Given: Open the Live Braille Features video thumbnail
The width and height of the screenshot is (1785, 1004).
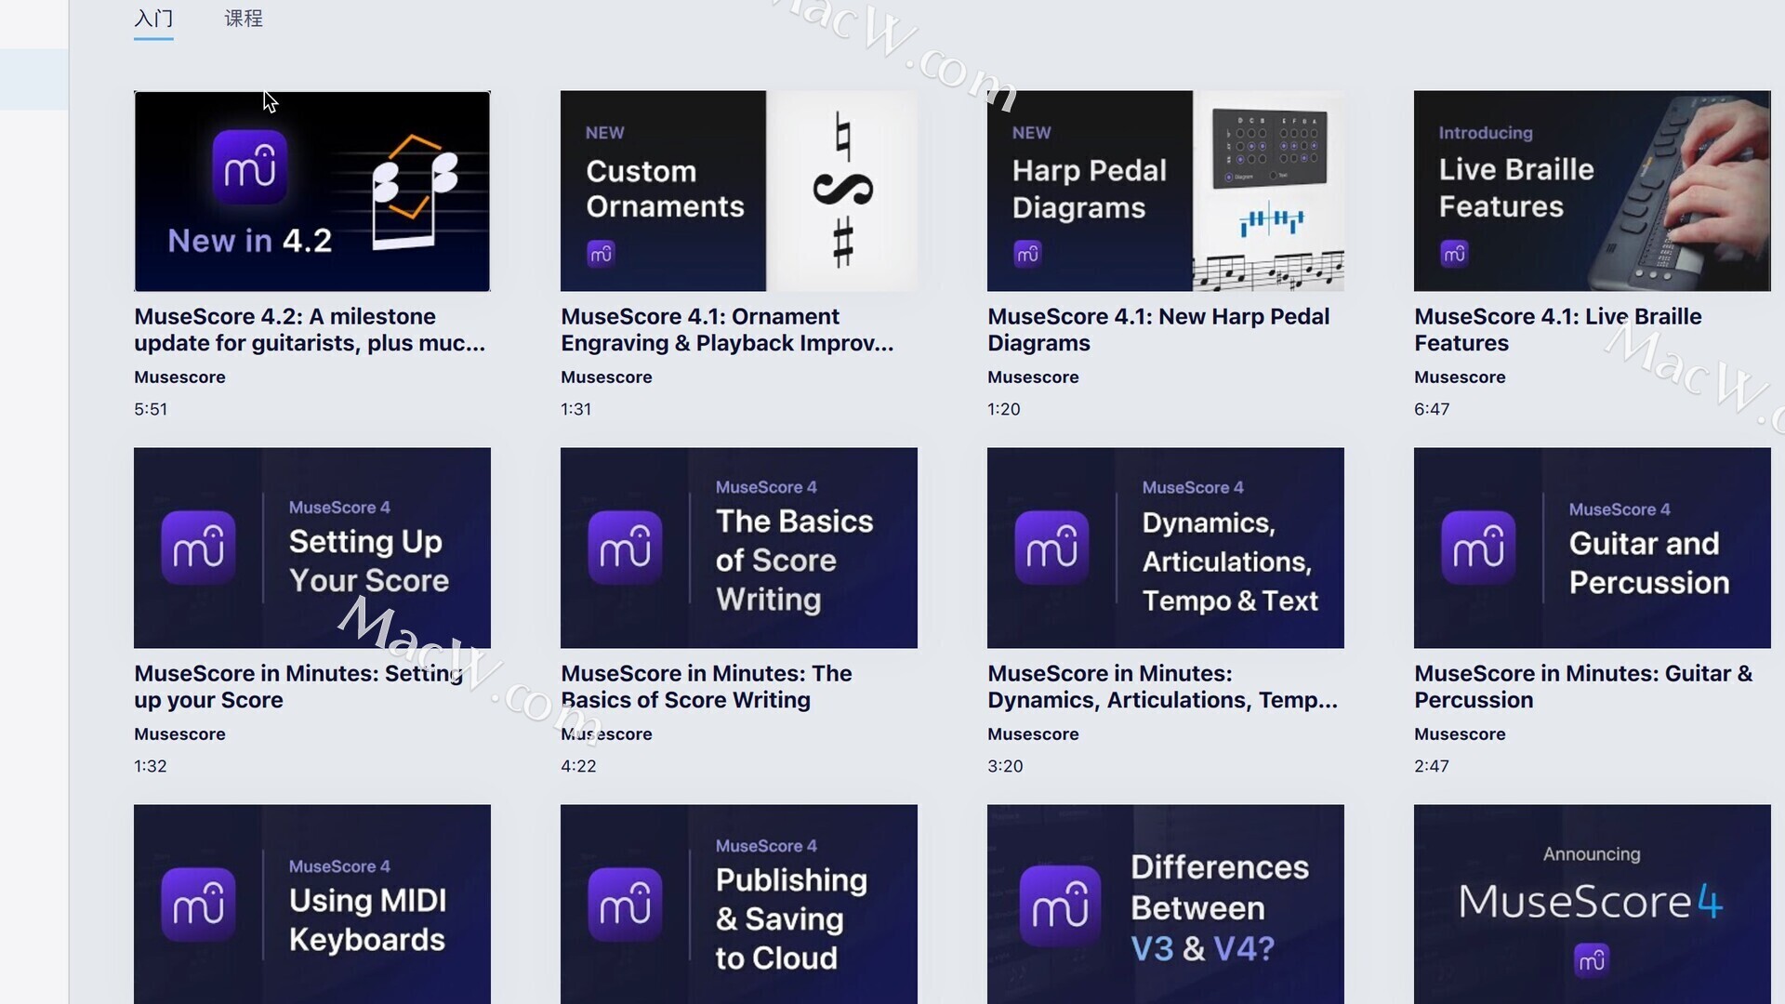Looking at the screenshot, I should coord(1593,191).
